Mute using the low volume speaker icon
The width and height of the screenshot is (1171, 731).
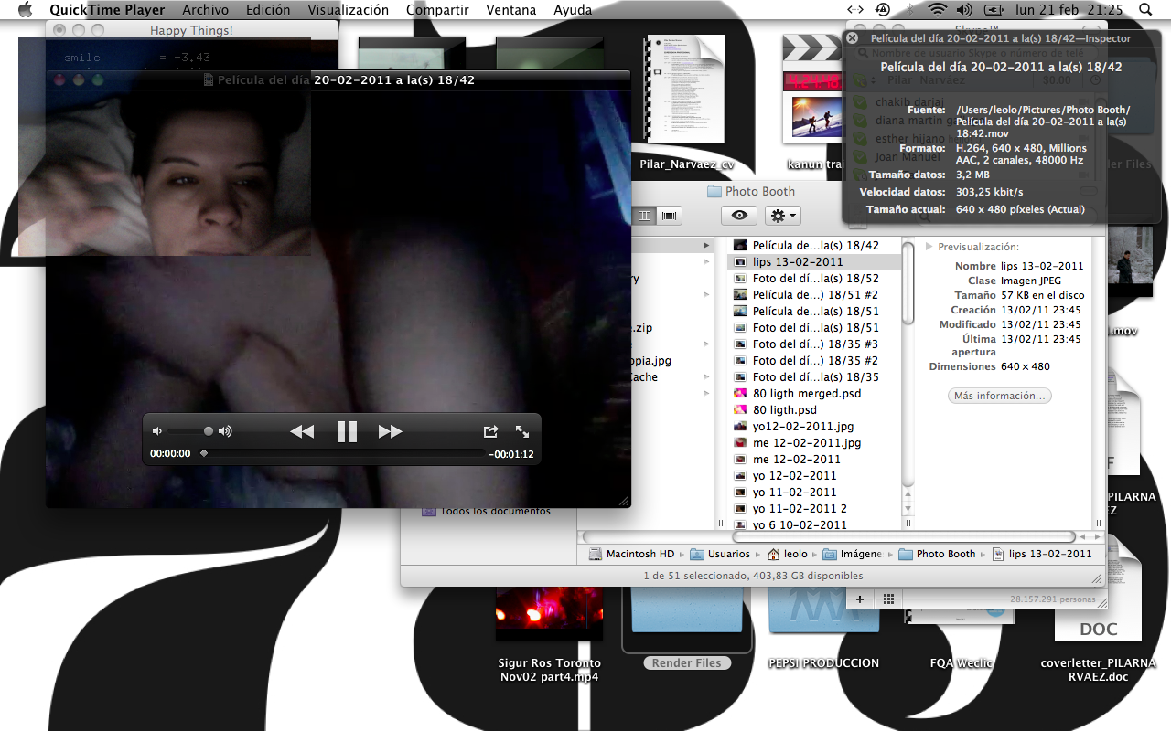(x=157, y=431)
